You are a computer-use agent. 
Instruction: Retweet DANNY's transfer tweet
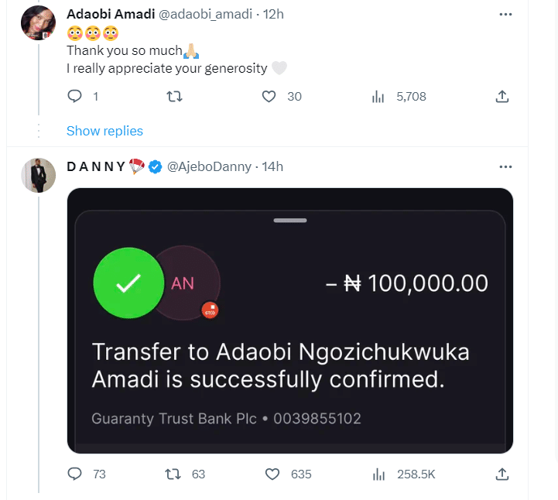(x=175, y=474)
